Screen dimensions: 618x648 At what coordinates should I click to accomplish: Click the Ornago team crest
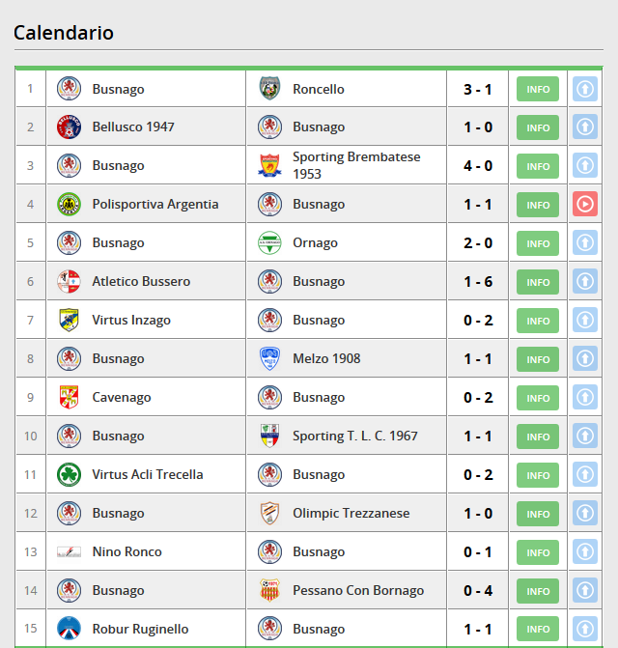tap(269, 242)
